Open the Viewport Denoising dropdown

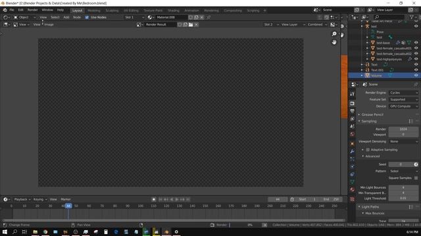403,142
